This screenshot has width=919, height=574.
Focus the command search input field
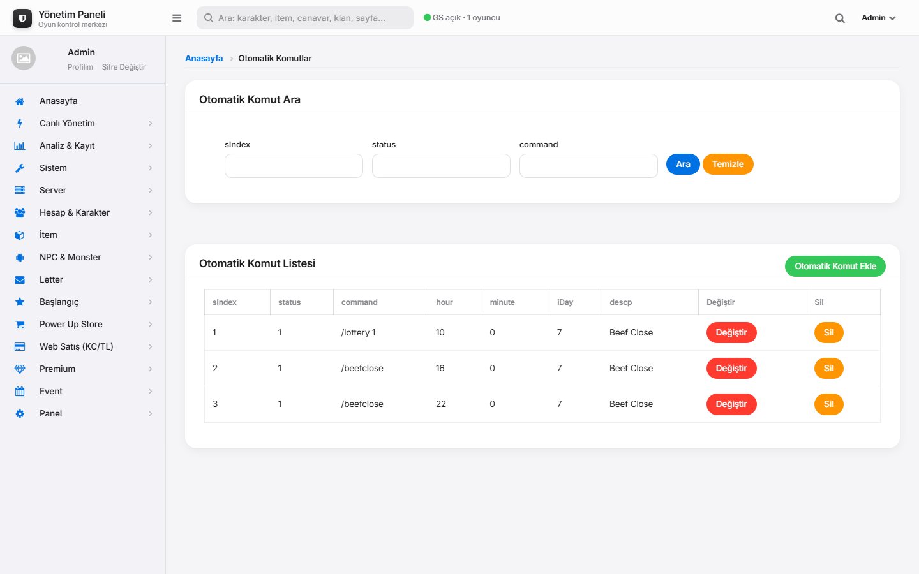tap(588, 166)
